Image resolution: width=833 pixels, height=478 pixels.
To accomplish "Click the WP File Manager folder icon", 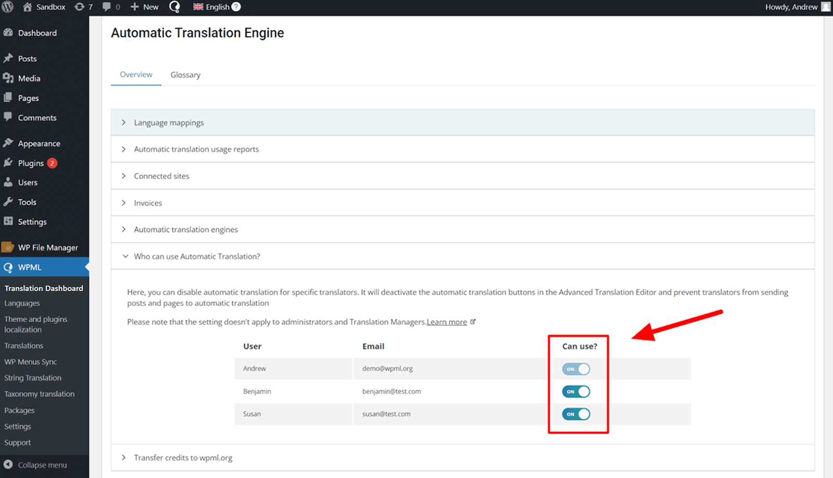I will point(8,247).
